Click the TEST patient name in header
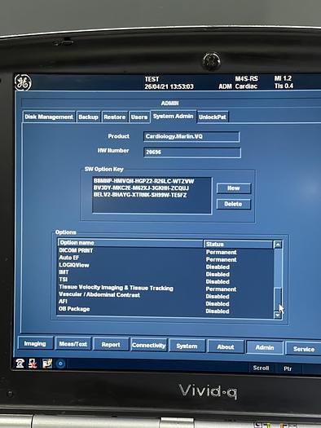The width and height of the screenshot is (321, 428). tap(152, 79)
